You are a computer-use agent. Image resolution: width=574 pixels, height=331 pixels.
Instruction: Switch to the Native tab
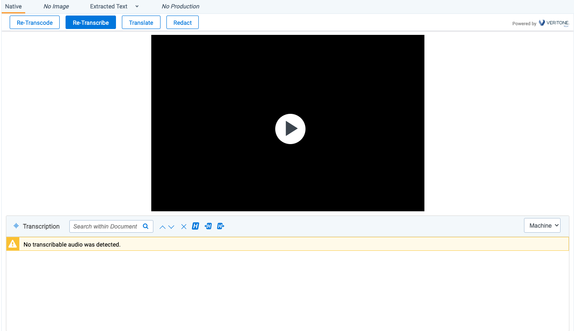13,6
